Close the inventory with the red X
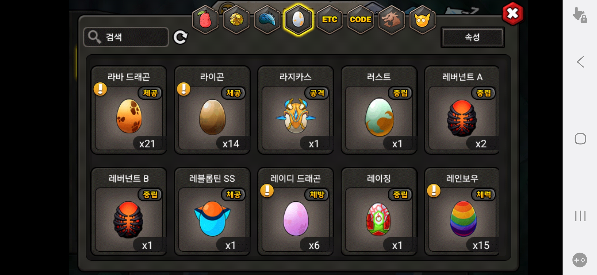 coord(513,13)
